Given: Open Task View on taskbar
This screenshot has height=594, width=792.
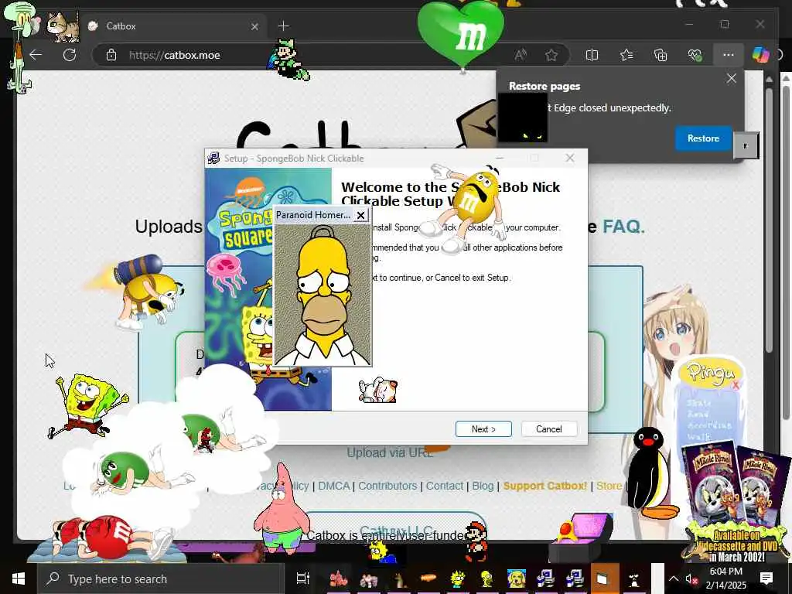Looking at the screenshot, I should (302, 579).
